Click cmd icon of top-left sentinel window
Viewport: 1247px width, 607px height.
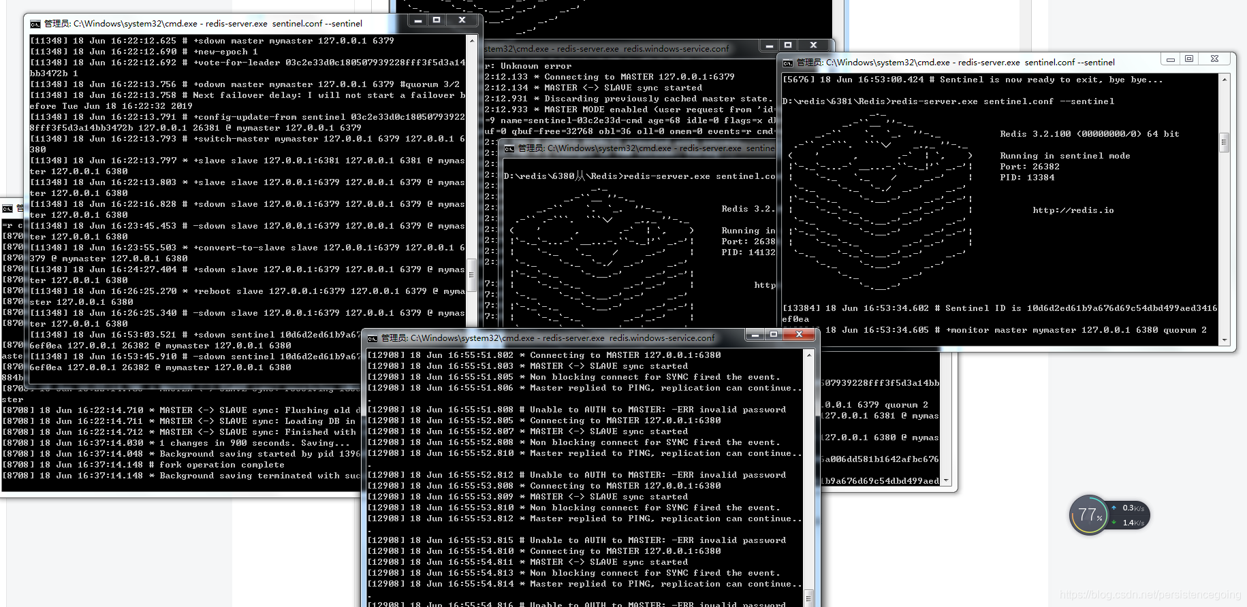(35, 24)
